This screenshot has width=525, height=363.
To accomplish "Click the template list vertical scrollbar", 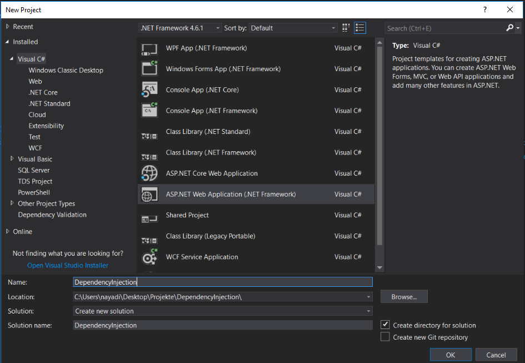I will coord(380,145).
